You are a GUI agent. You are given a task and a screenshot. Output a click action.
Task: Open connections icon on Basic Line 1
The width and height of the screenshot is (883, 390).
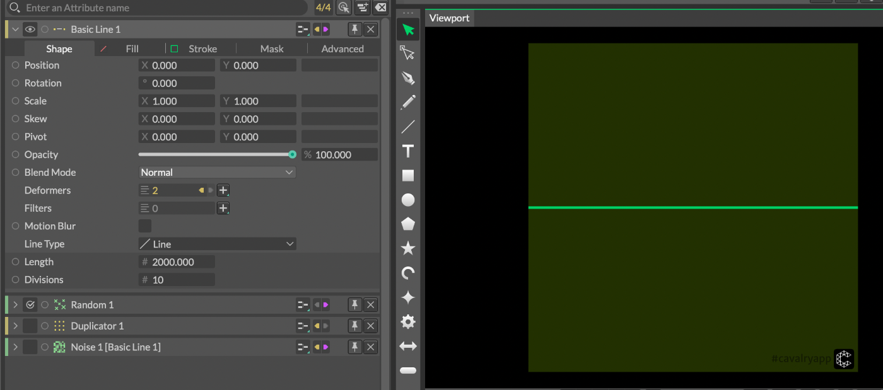point(303,29)
